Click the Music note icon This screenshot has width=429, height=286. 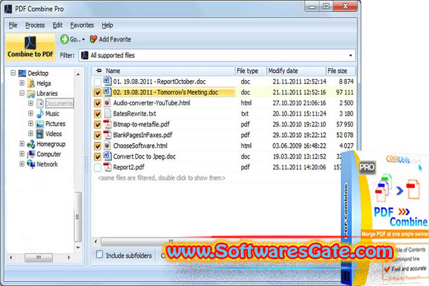[40, 114]
